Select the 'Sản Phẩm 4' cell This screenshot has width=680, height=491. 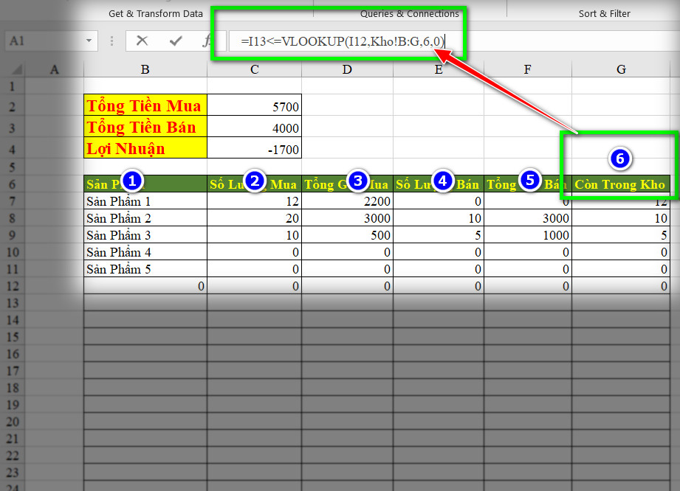coord(145,252)
